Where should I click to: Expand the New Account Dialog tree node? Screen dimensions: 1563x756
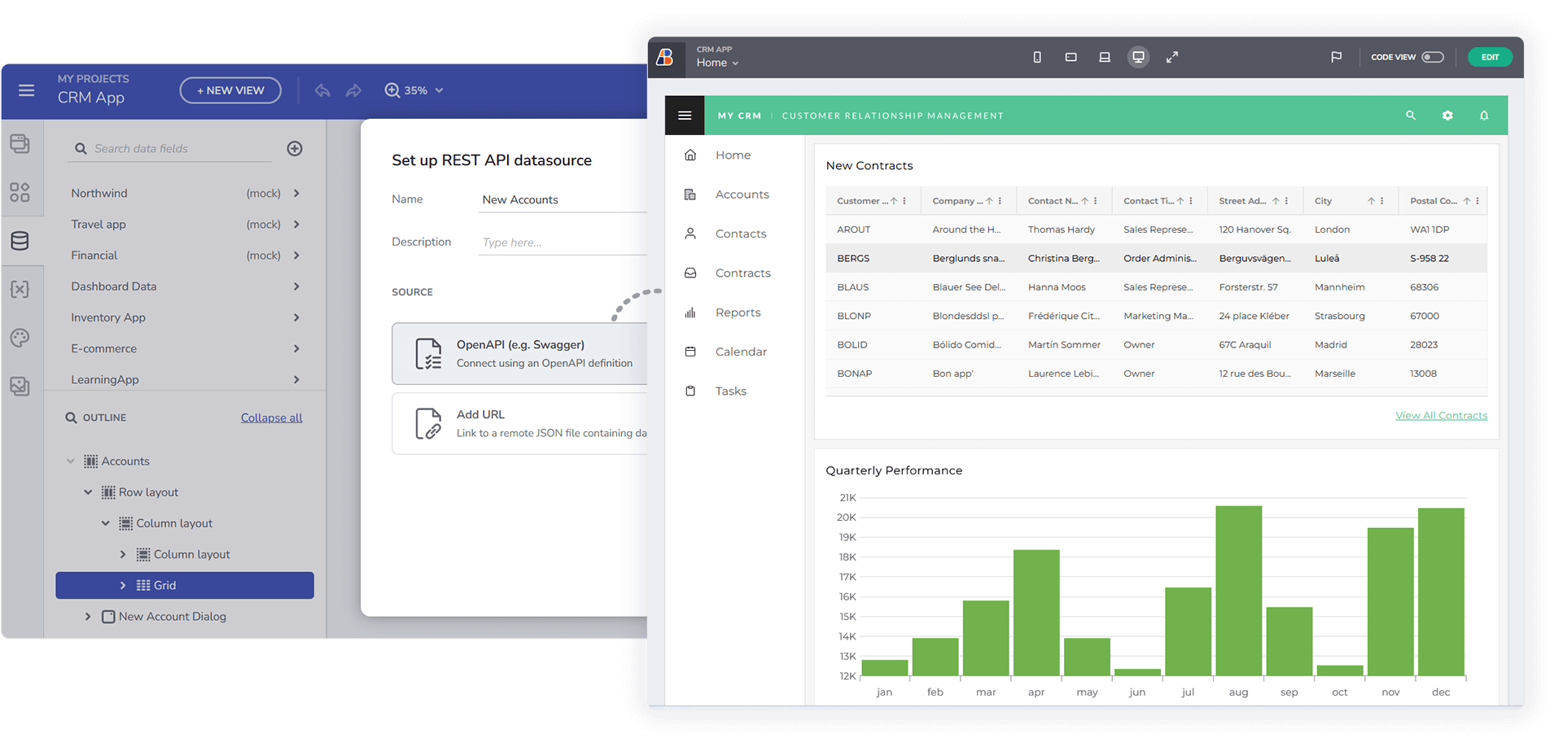click(88, 617)
